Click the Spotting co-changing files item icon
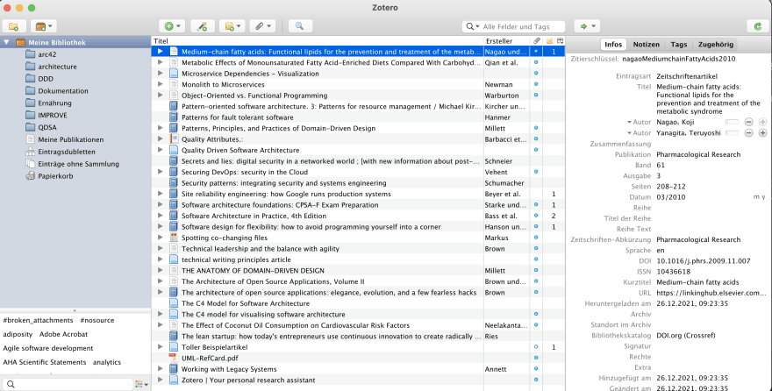772x391 pixels. [x=174, y=238]
